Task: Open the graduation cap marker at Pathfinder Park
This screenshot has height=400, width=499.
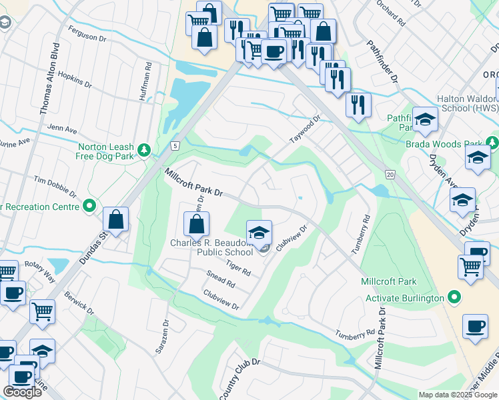Action: (425, 120)
